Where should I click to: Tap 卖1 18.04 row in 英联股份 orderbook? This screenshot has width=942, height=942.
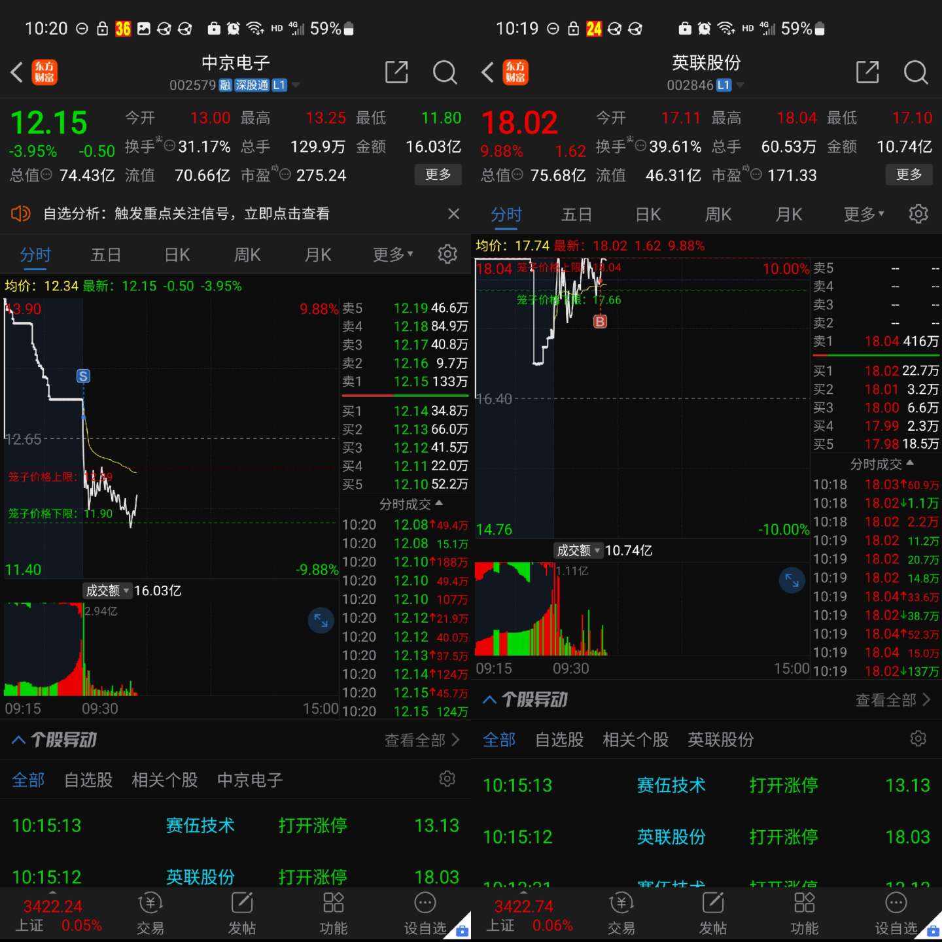coord(876,341)
